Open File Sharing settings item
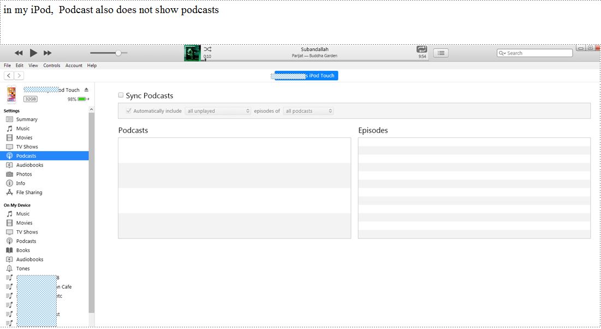Image resolution: width=601 pixels, height=329 pixels. 29,193
